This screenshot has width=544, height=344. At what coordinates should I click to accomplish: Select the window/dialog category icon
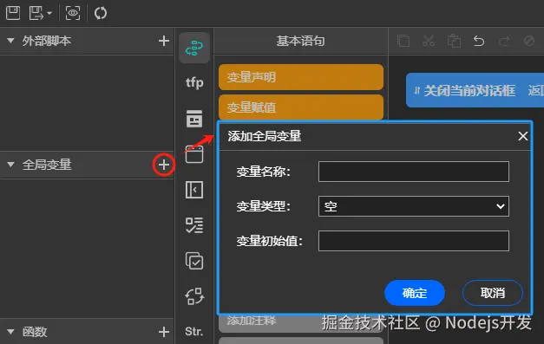(194, 154)
